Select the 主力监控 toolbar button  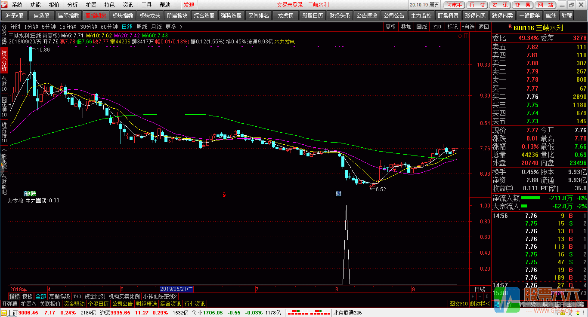pyautogui.click(x=421, y=15)
